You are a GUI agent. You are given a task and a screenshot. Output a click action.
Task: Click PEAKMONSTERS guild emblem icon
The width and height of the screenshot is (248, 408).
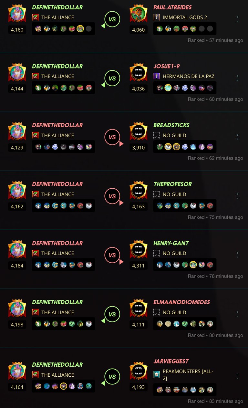pos(157,375)
